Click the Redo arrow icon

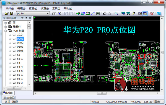[x=110, y=14]
